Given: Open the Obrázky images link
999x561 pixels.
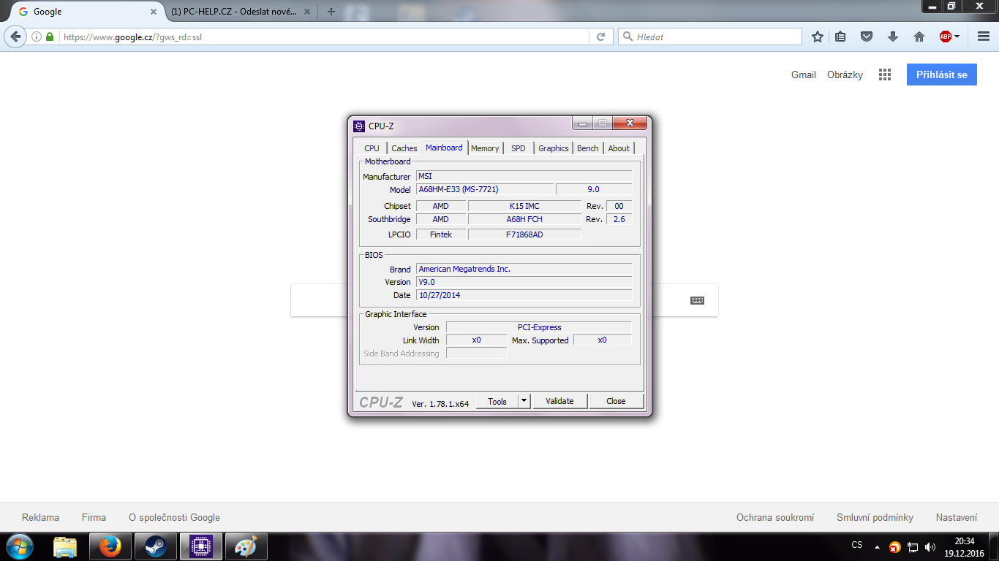Looking at the screenshot, I should 845,75.
